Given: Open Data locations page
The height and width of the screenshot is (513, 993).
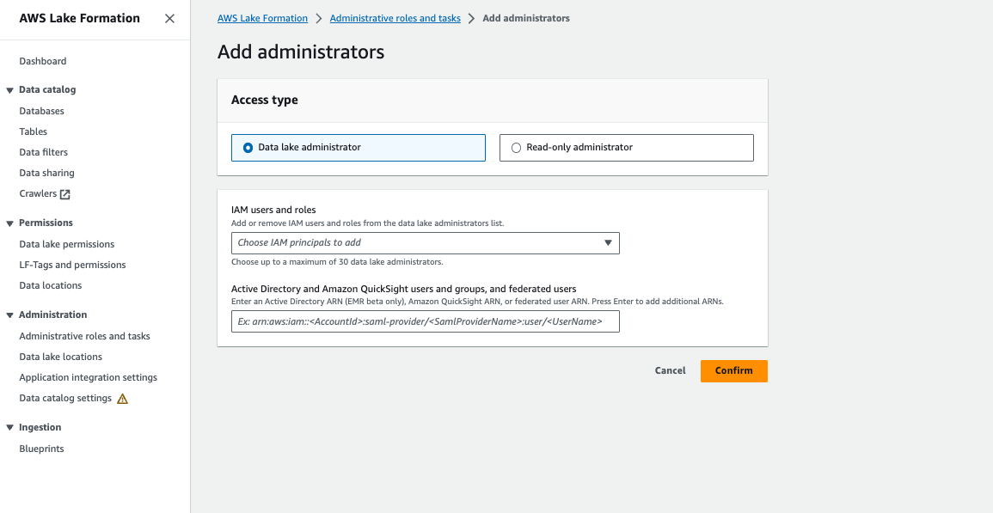Looking at the screenshot, I should pyautogui.click(x=50, y=285).
